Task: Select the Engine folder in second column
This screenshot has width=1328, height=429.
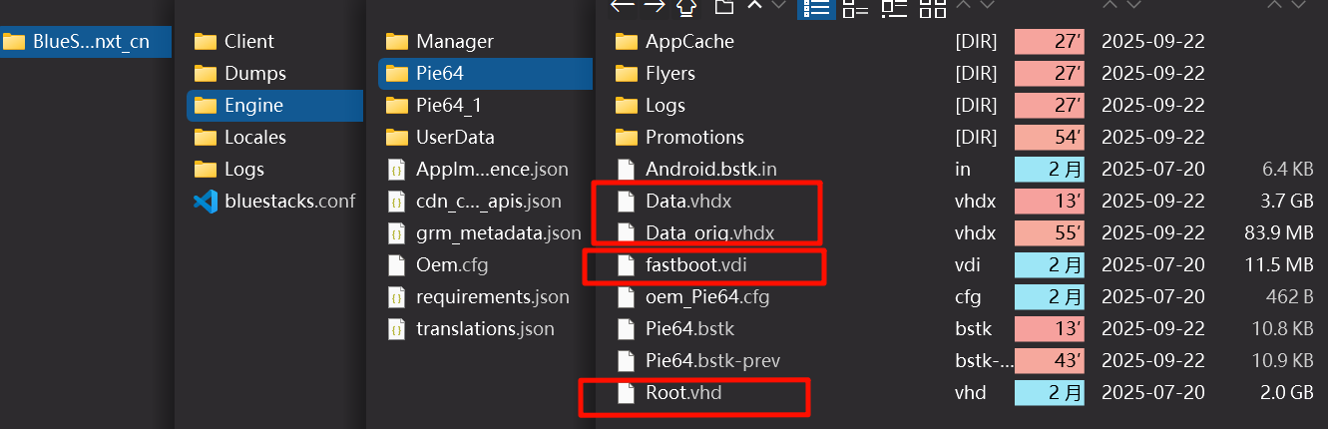Action: click(x=253, y=106)
